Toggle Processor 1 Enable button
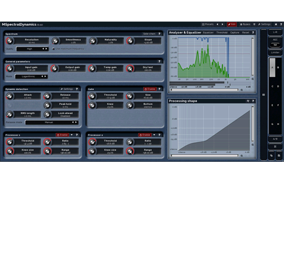 pos(62,135)
